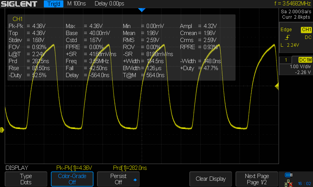The height and width of the screenshot is (187, 313).
Task: Toggle the Persist Off option
Action: 118,179
